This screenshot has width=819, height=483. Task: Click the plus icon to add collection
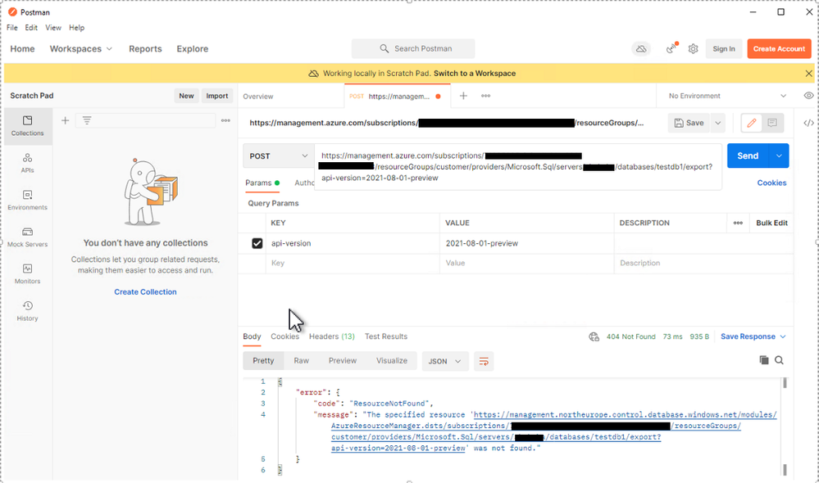point(66,120)
